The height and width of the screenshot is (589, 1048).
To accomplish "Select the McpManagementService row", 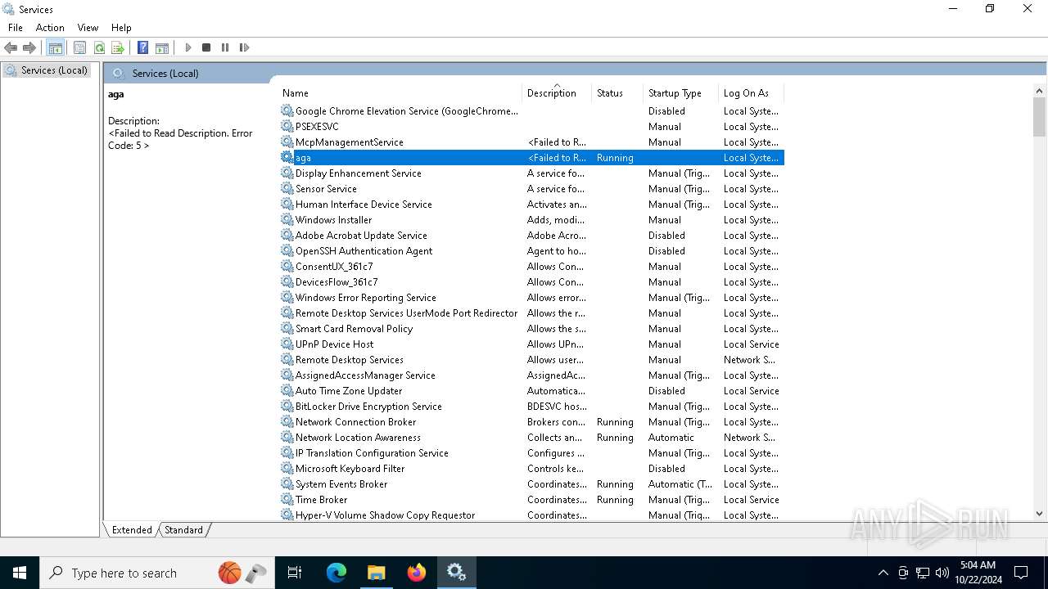I will (531, 142).
